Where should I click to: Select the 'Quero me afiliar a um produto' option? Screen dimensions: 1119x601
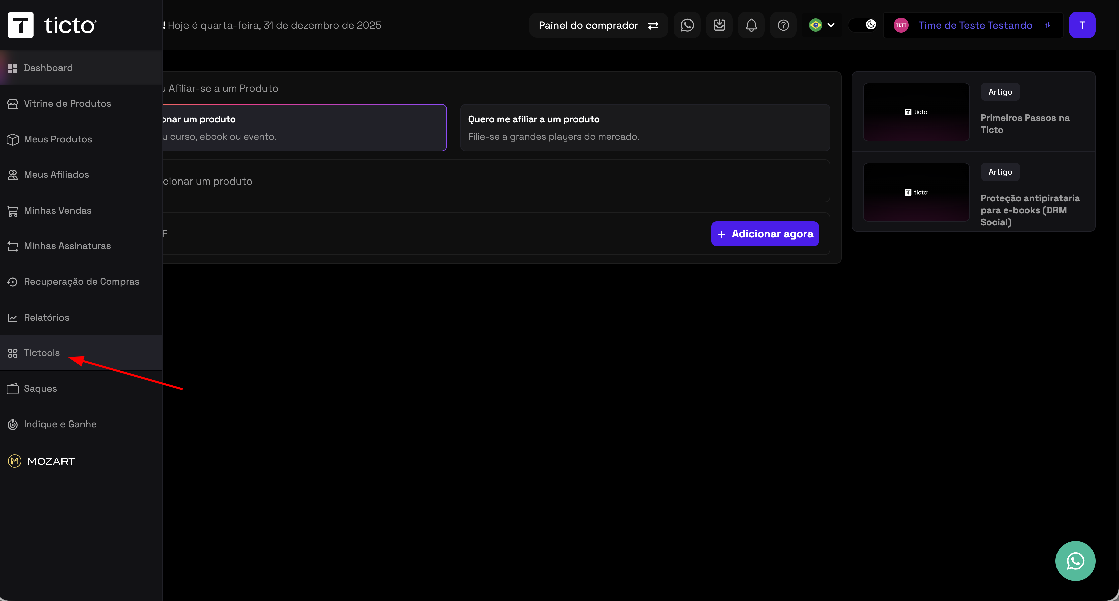645,127
